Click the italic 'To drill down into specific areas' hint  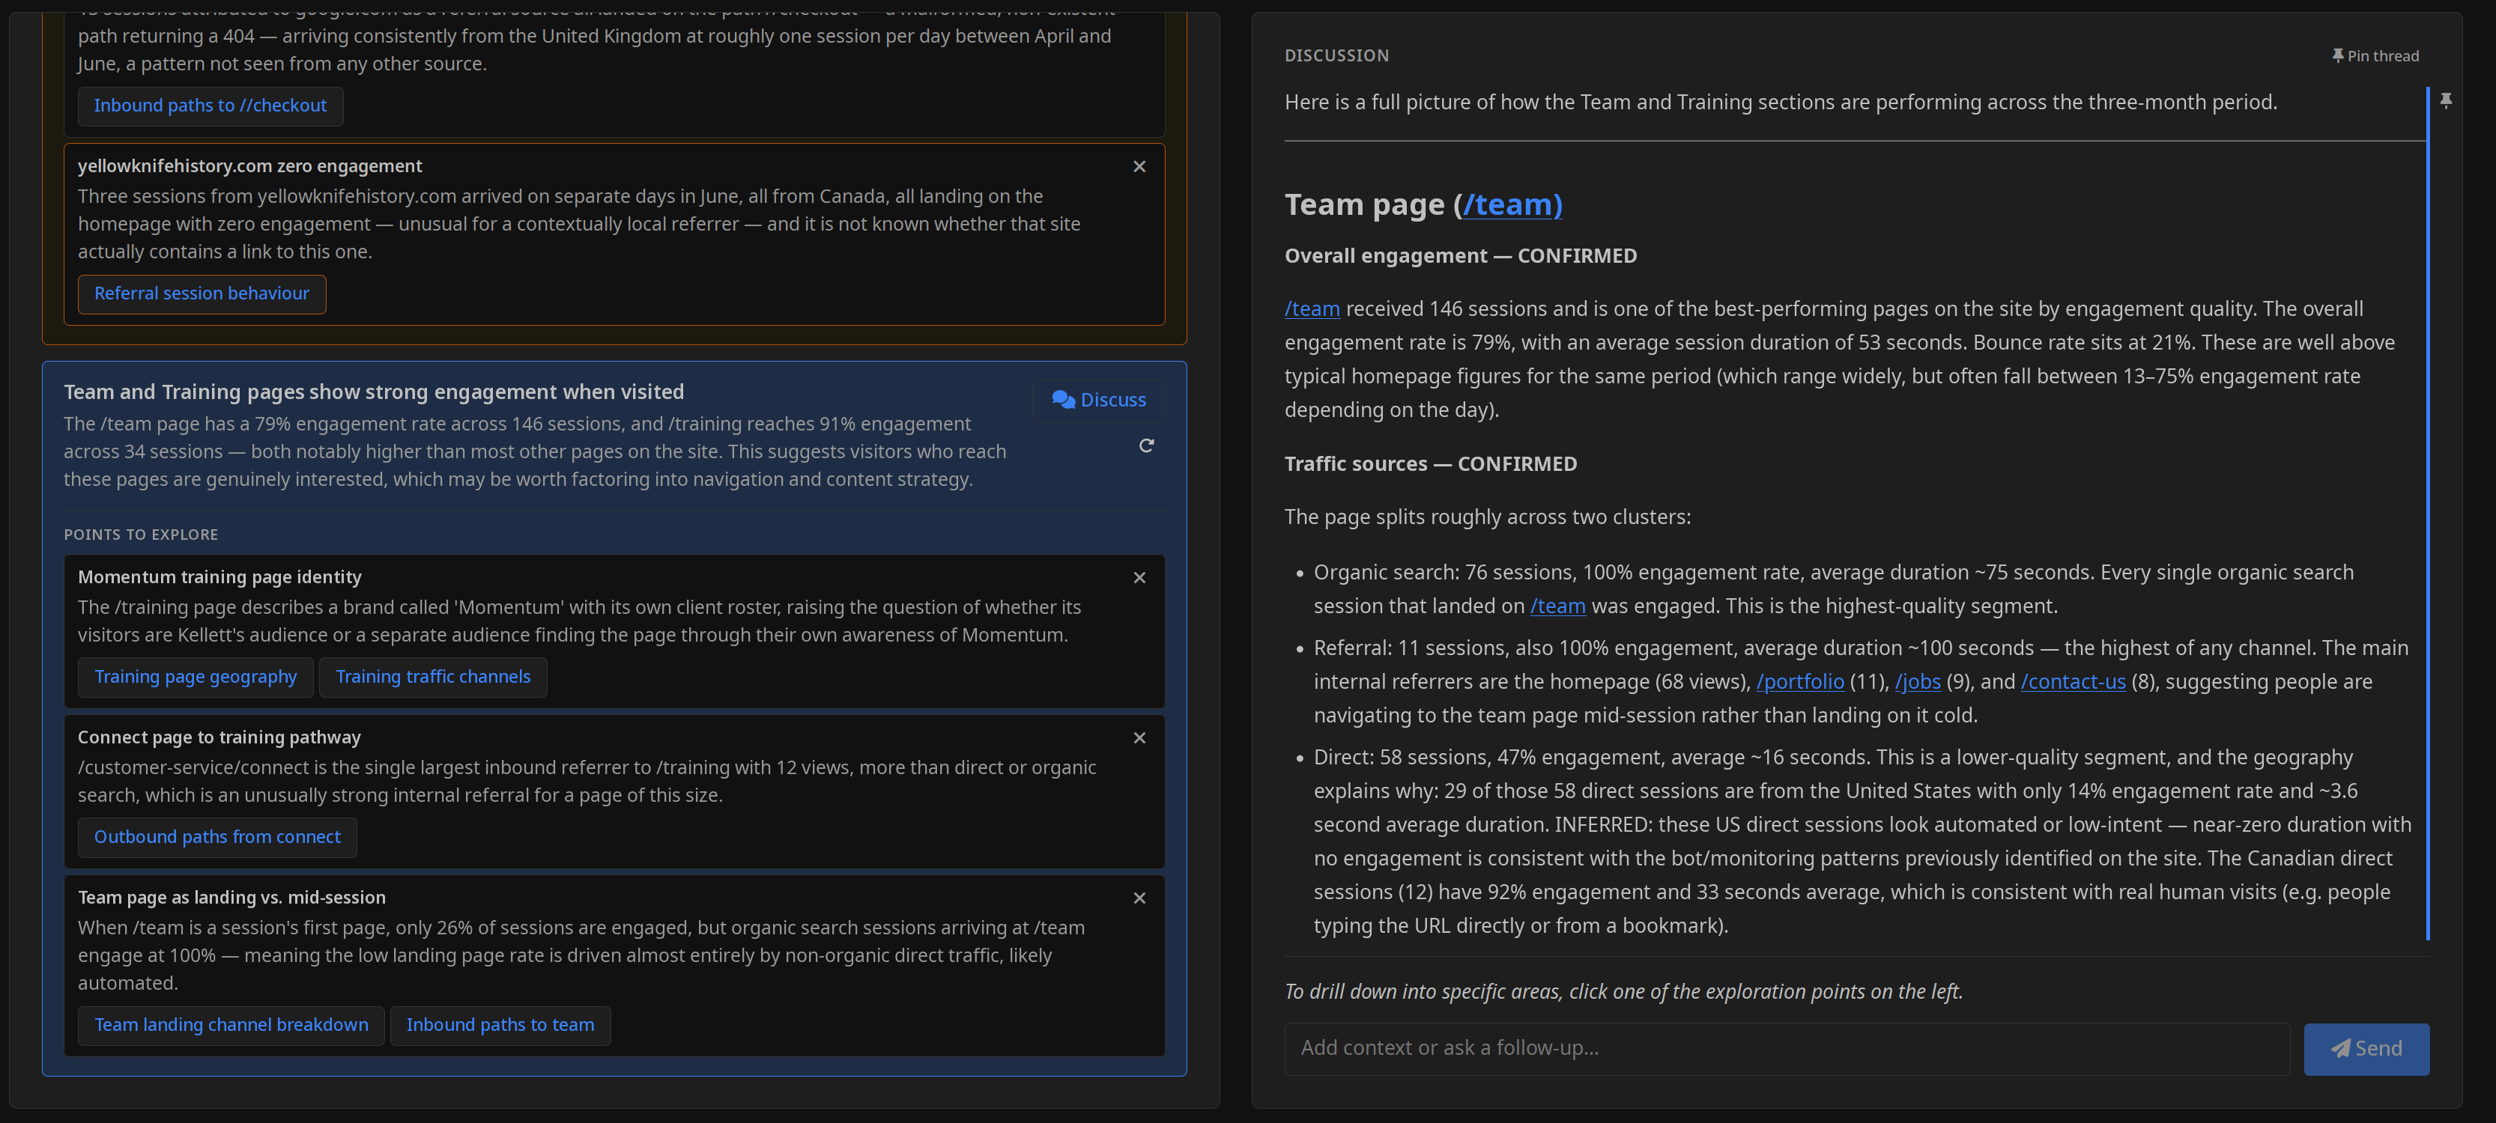coord(1623,991)
